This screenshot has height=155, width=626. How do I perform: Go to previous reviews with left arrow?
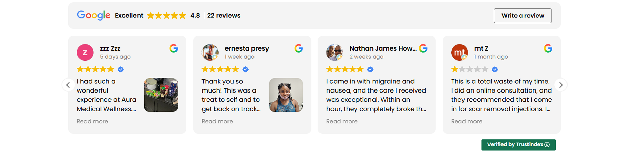68,85
